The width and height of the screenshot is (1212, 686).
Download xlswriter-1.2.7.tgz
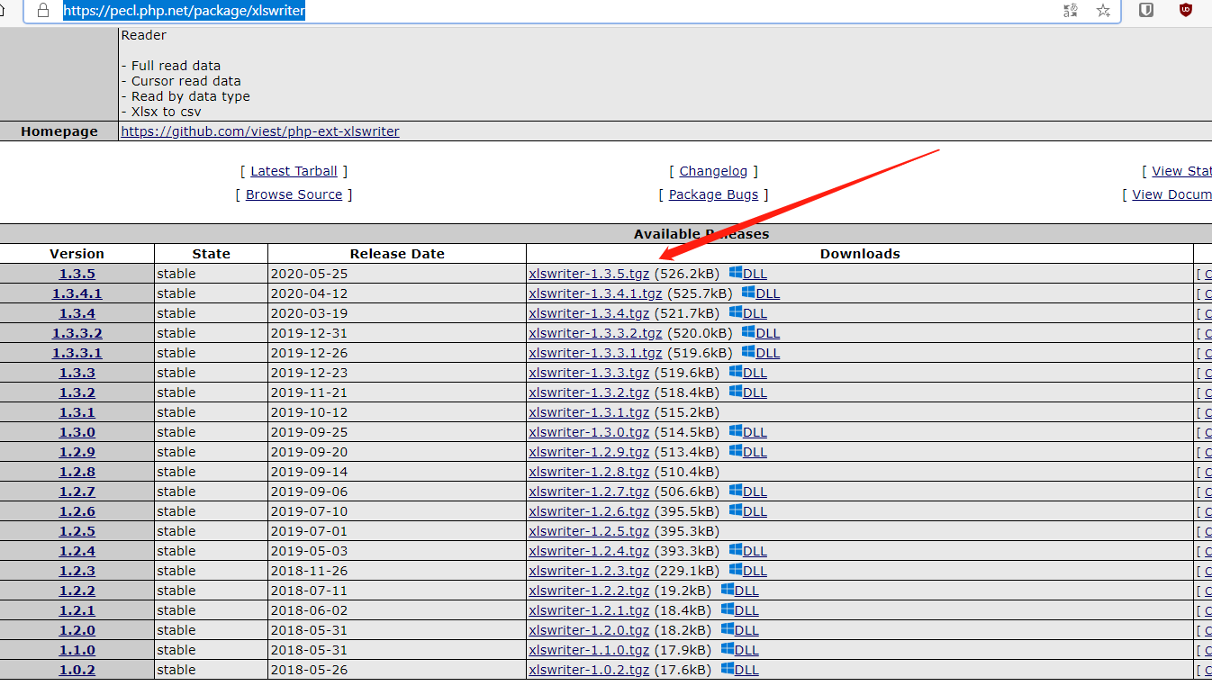coord(589,492)
